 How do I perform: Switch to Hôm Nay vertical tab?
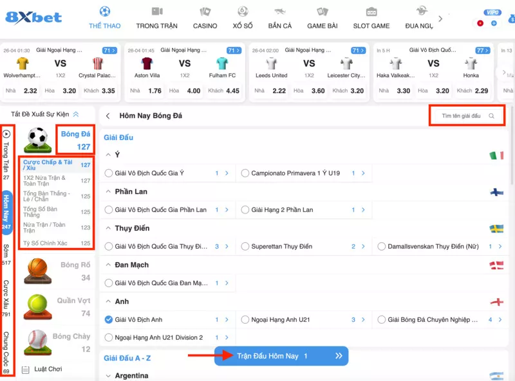pos(6,212)
